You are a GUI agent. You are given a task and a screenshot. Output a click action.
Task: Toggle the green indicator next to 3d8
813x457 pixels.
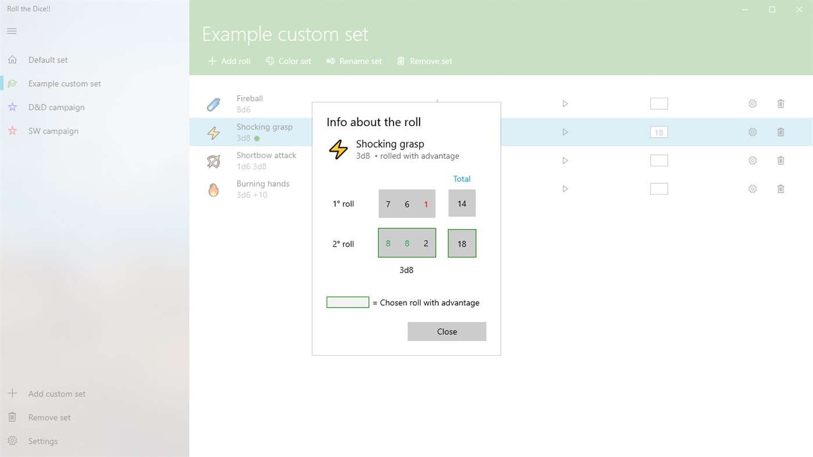pyautogui.click(x=256, y=138)
